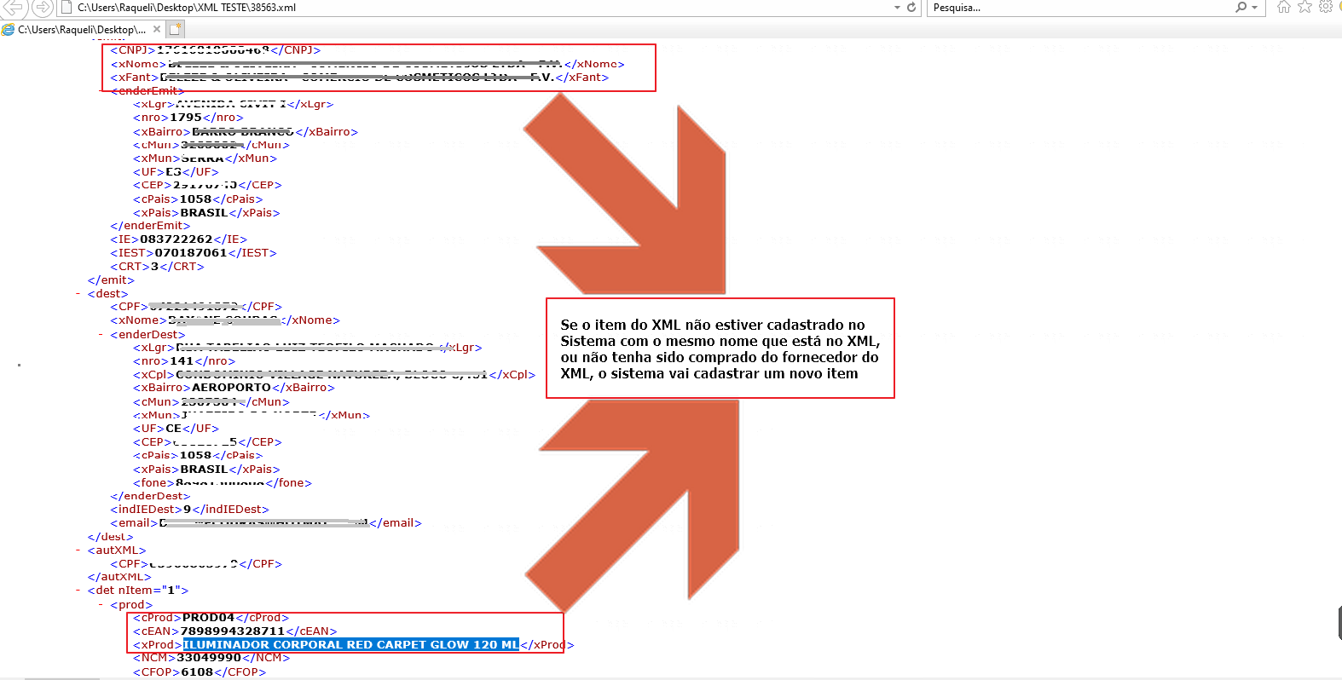Image resolution: width=1342 pixels, height=680 pixels.
Task: Click the CNPJ tag line
Action: pos(215,50)
